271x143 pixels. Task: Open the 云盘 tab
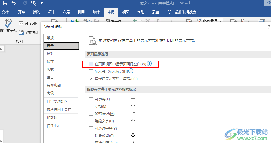click(x=156, y=12)
